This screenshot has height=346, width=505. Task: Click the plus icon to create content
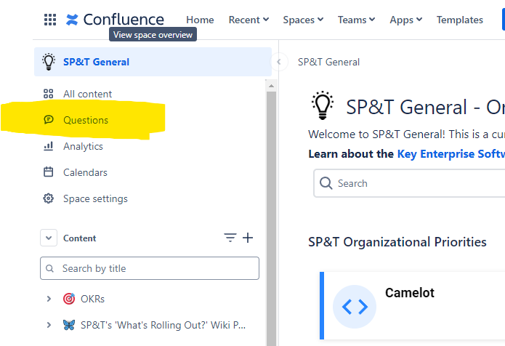tap(248, 238)
